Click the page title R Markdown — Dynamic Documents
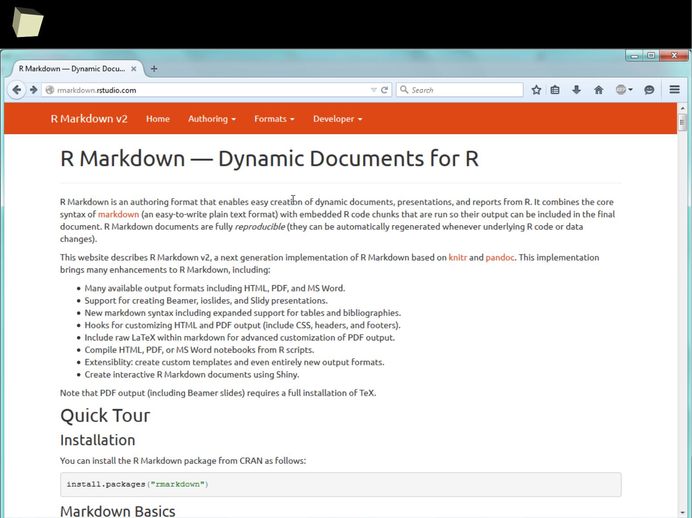Image resolution: width=692 pixels, height=518 pixels. click(x=269, y=158)
